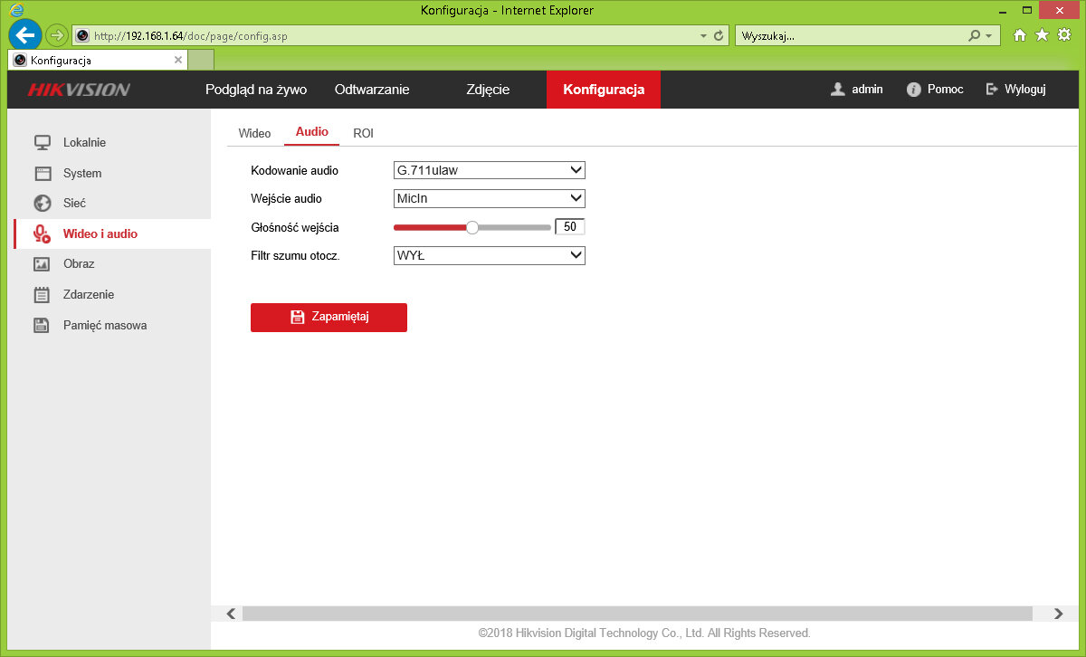The width and height of the screenshot is (1086, 657).
Task: Switch to the ROI tab
Action: (363, 133)
